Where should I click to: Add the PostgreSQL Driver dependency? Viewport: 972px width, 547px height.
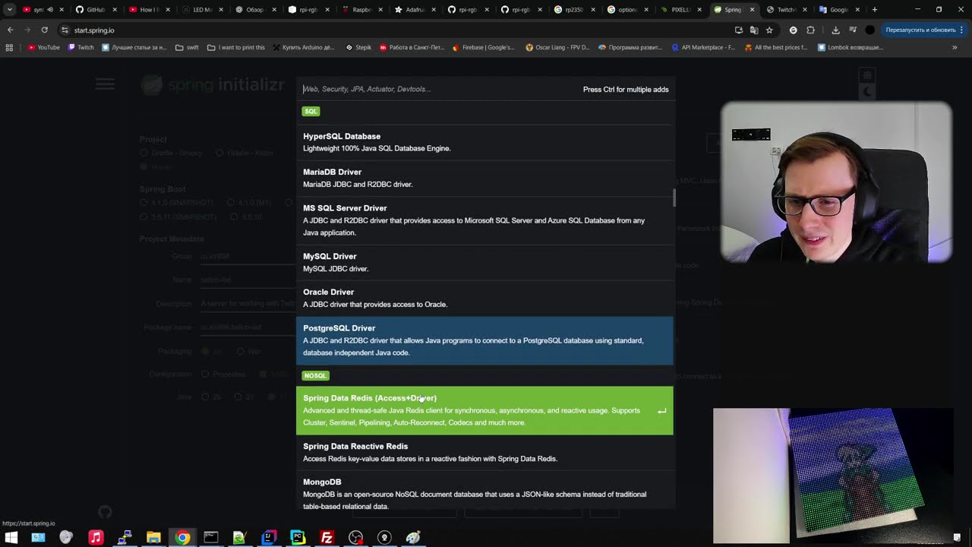point(484,340)
